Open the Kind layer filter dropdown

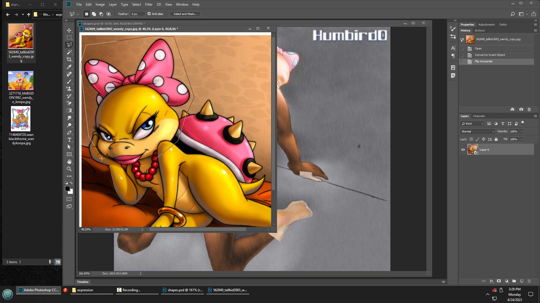click(x=472, y=123)
